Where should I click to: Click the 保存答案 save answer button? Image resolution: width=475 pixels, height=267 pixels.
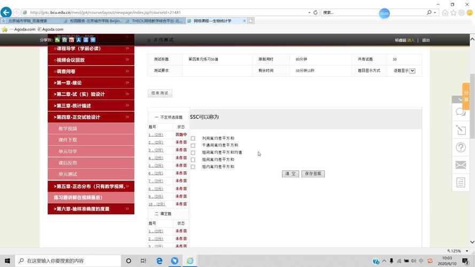(313, 174)
